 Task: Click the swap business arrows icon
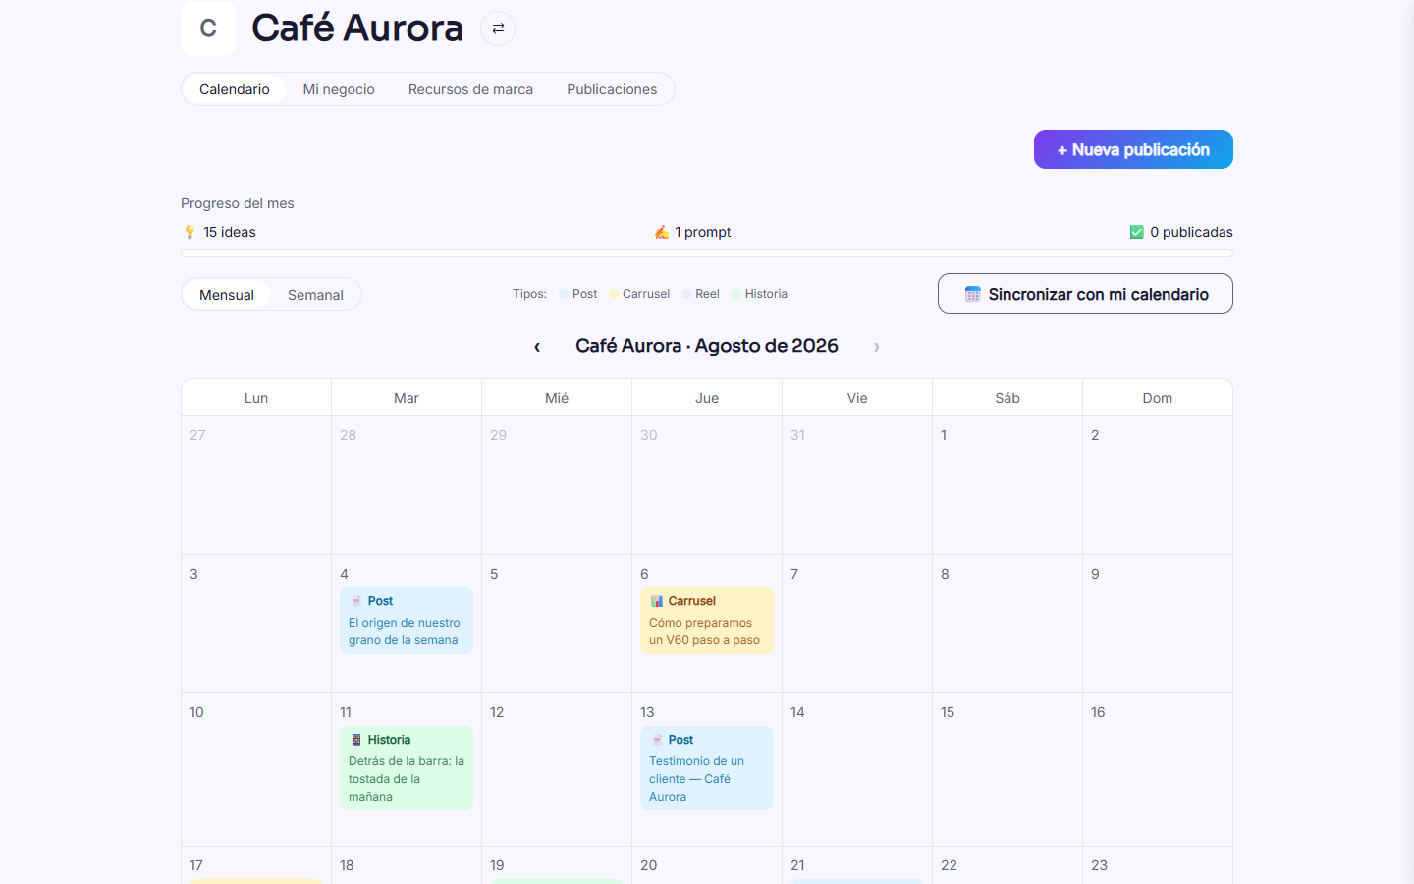[x=498, y=28]
